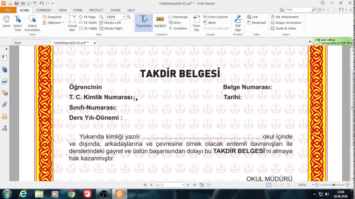Screen dimensions: 355x199
Task: Click the Find search field
Action: point(298,10)
